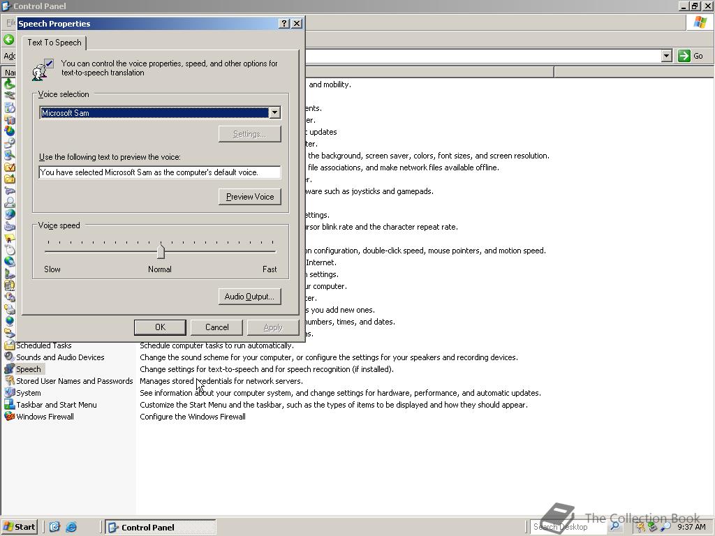Click the speech bubble icon in Speech Properties

coord(43,69)
